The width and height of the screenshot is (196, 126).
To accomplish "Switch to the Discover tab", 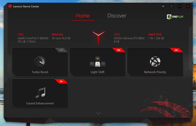I will pos(117,16).
